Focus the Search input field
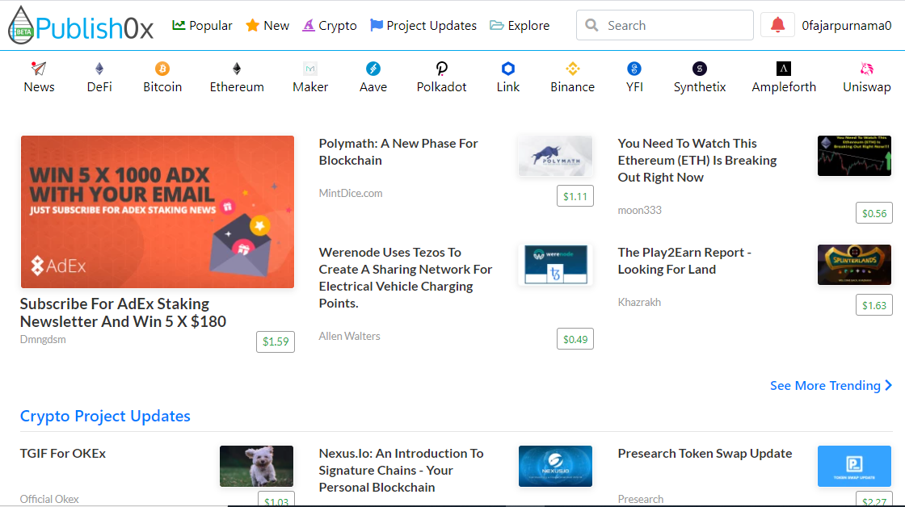This screenshot has height=507, width=905. point(665,25)
